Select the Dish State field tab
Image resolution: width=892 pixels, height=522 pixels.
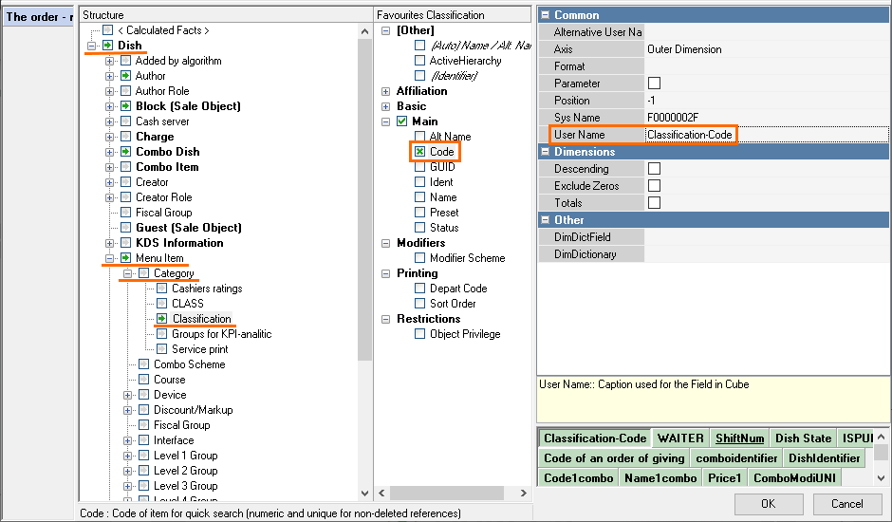803,438
